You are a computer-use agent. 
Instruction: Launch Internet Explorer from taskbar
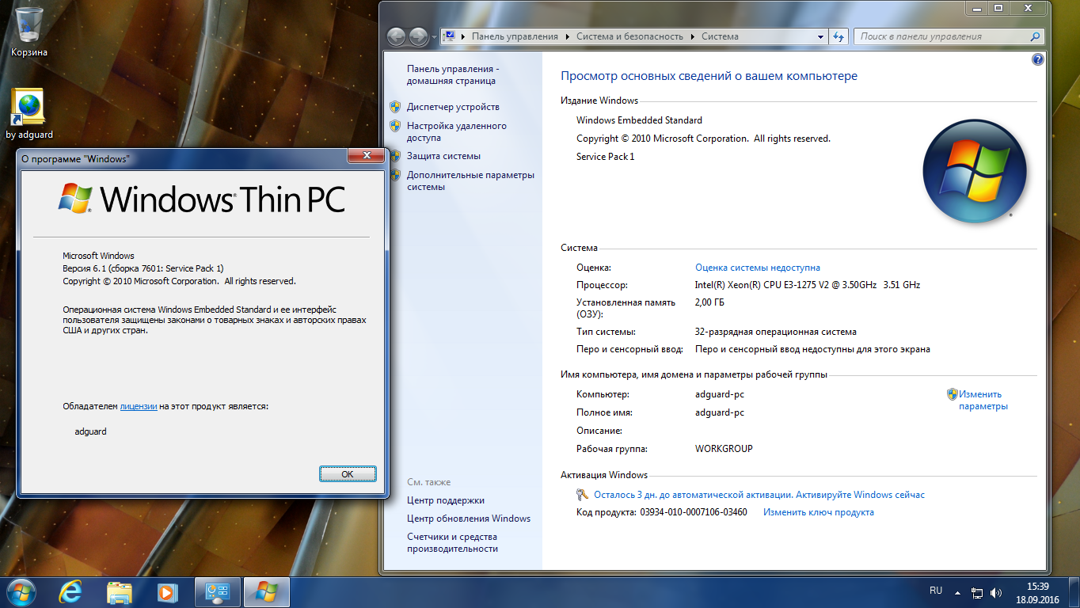(x=72, y=592)
